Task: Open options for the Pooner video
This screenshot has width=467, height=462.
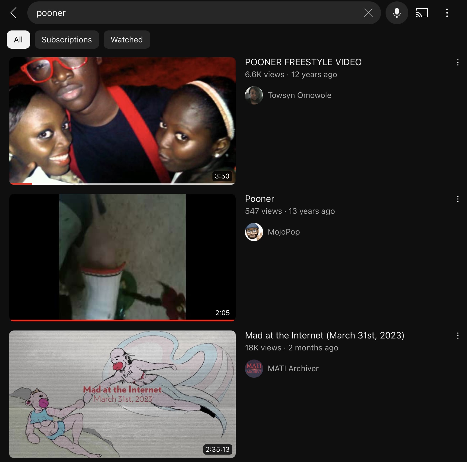Action: [x=458, y=199]
